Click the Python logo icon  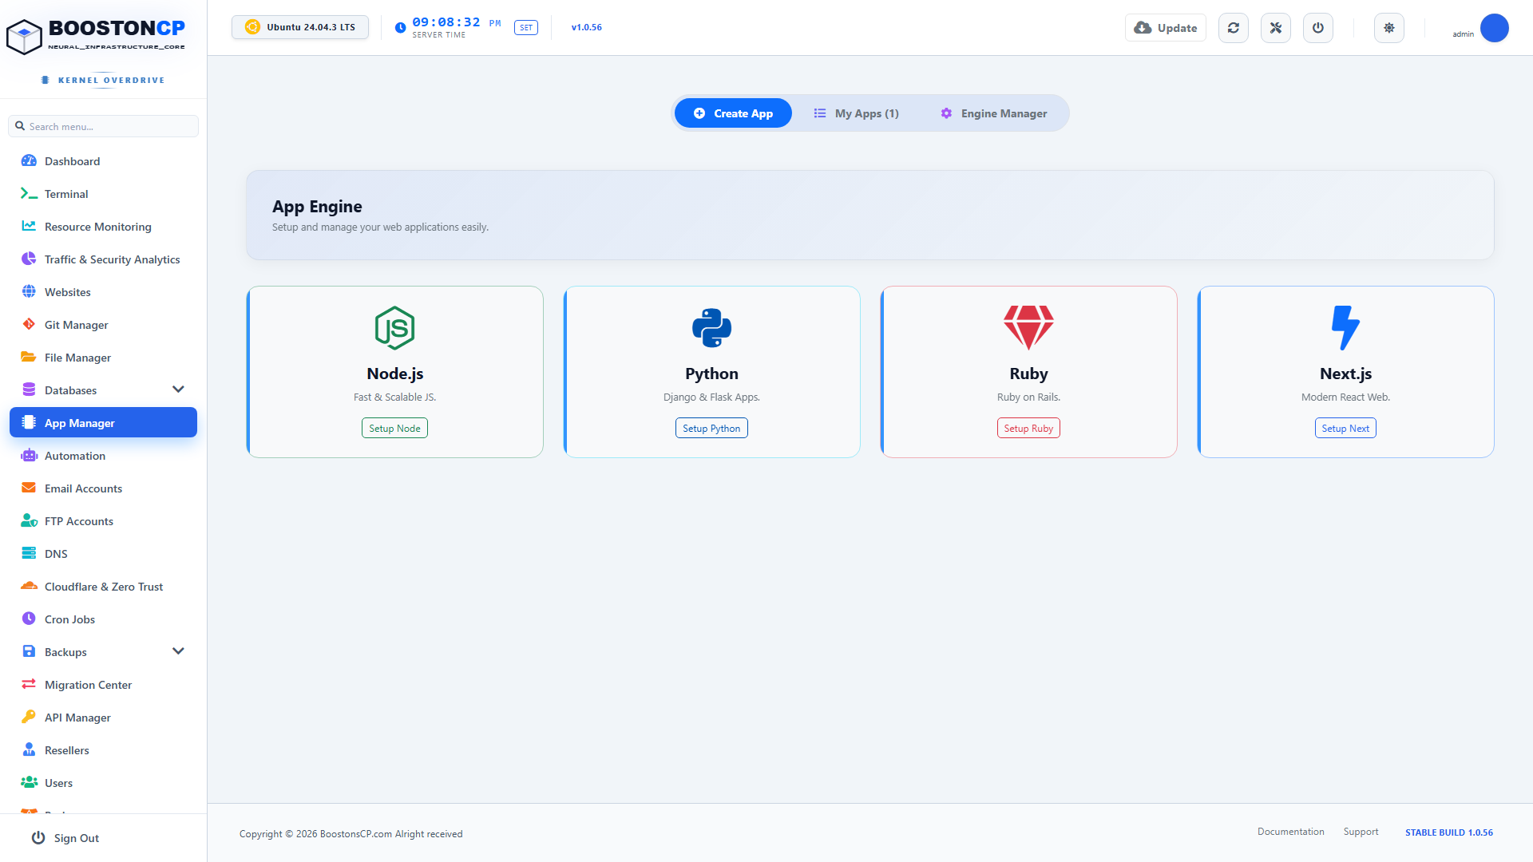tap(711, 328)
